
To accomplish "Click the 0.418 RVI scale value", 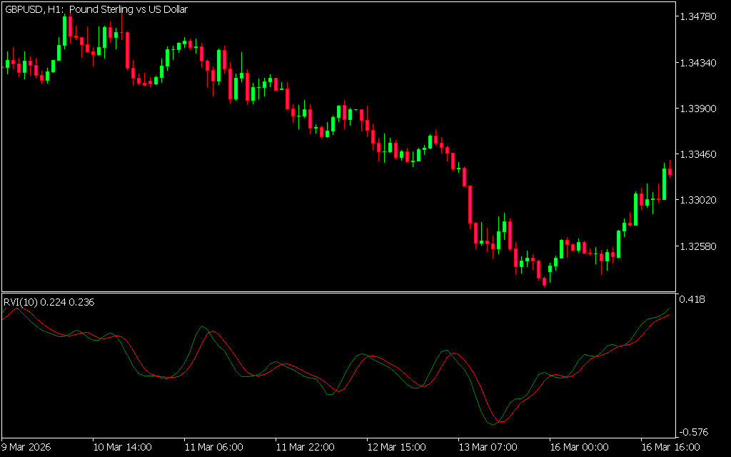I will [x=693, y=300].
